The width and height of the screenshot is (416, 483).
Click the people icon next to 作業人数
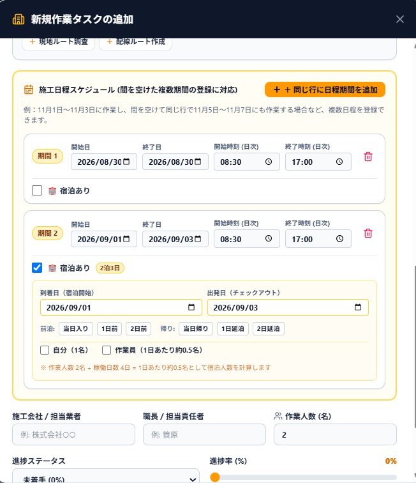(278, 416)
